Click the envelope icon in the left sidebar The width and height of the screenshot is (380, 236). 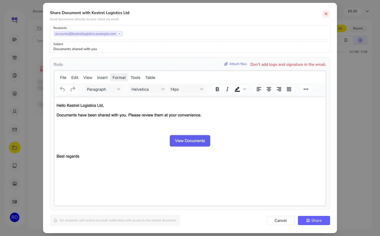pyautogui.click(x=15, y=130)
